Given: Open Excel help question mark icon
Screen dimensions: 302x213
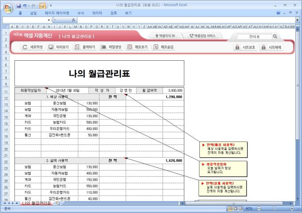Looking at the screenshot, I should click(278, 13).
